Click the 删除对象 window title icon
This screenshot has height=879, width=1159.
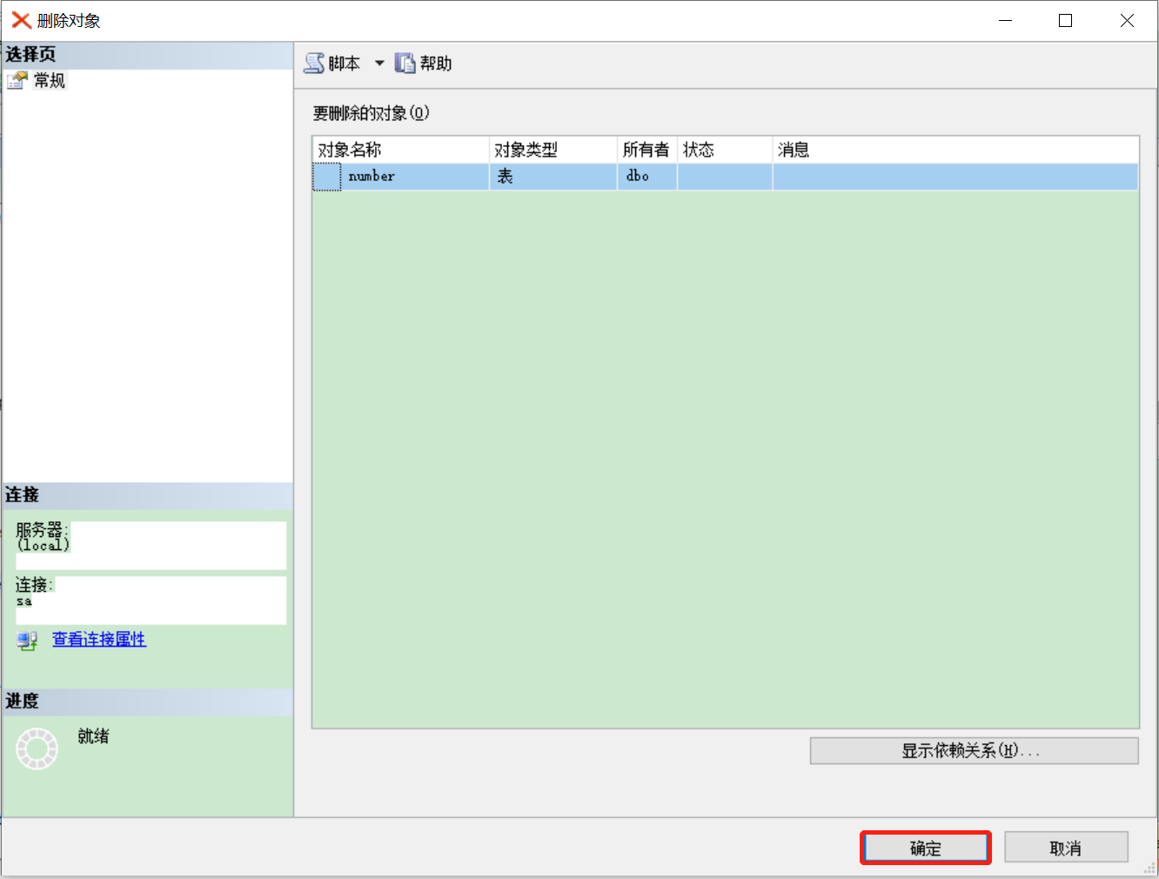(21, 21)
